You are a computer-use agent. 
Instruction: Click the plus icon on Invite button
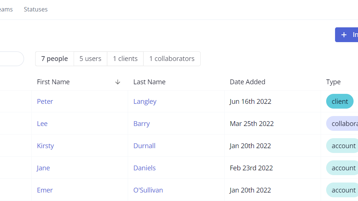point(344,35)
